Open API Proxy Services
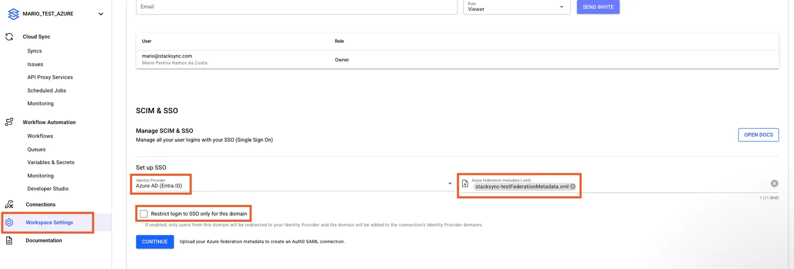 pos(50,77)
